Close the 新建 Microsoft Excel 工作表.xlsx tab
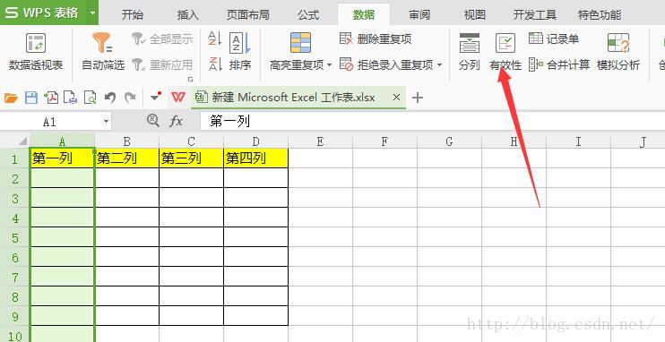This screenshot has width=665, height=342. (x=396, y=98)
